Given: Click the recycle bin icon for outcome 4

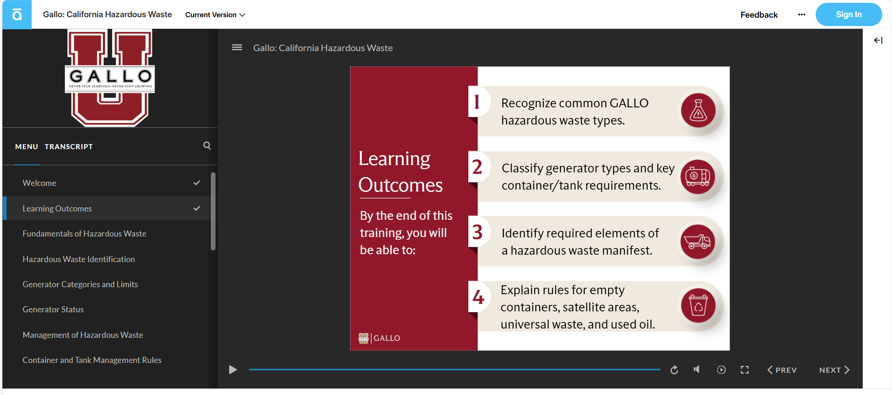Looking at the screenshot, I should coord(698,306).
